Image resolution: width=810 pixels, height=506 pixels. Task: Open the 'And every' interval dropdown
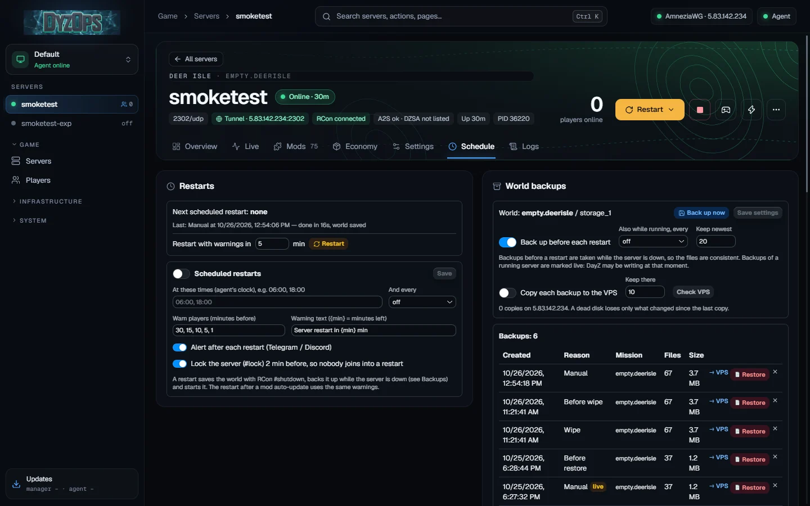[422, 302]
